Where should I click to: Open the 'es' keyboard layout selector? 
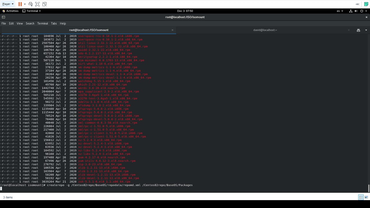340,11
